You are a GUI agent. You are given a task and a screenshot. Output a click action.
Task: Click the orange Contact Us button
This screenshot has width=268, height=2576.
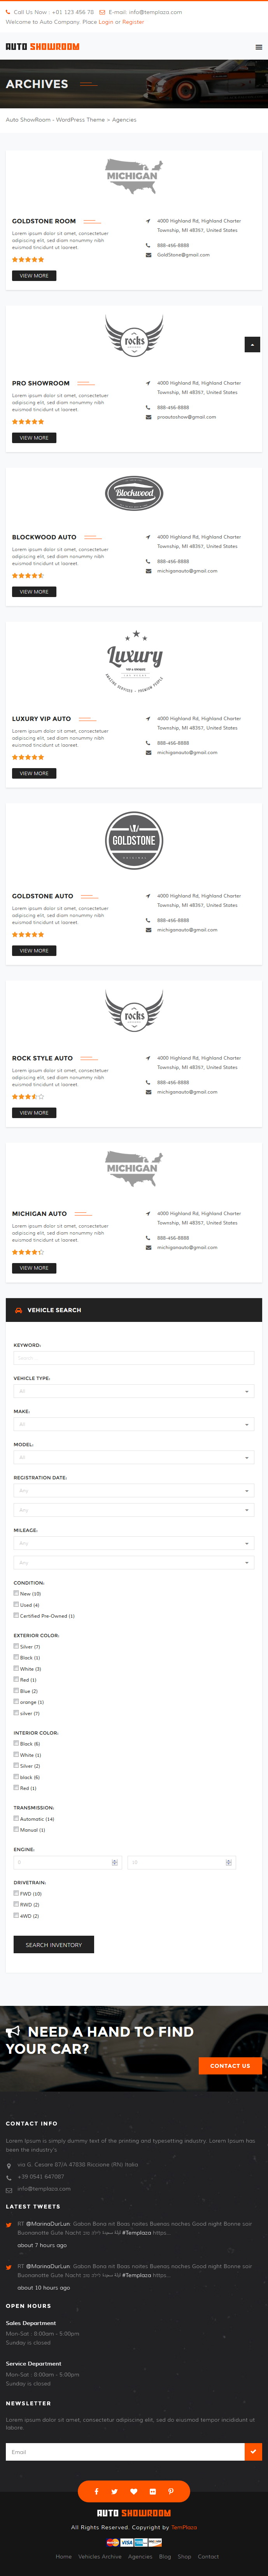click(x=230, y=2065)
